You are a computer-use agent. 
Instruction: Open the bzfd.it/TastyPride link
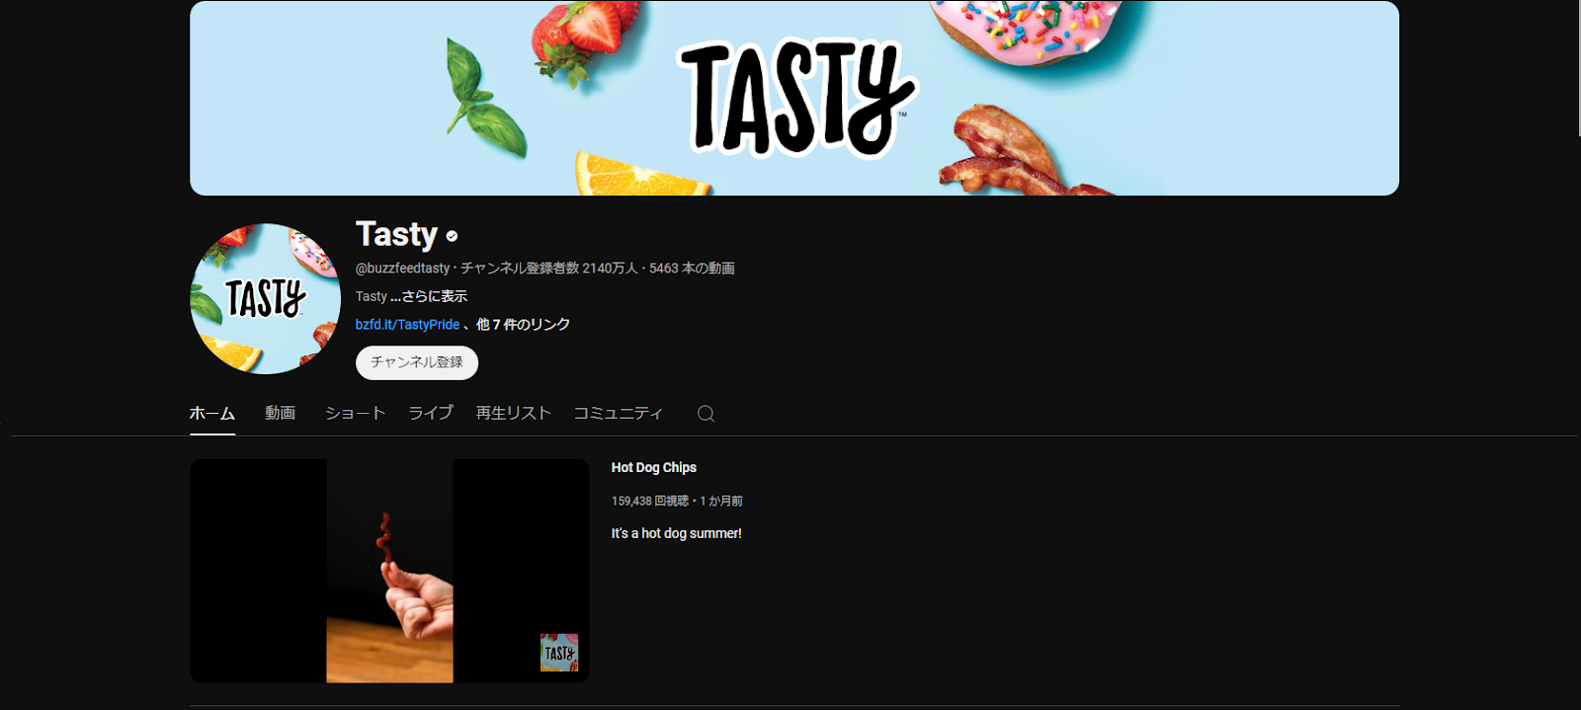pyautogui.click(x=407, y=324)
